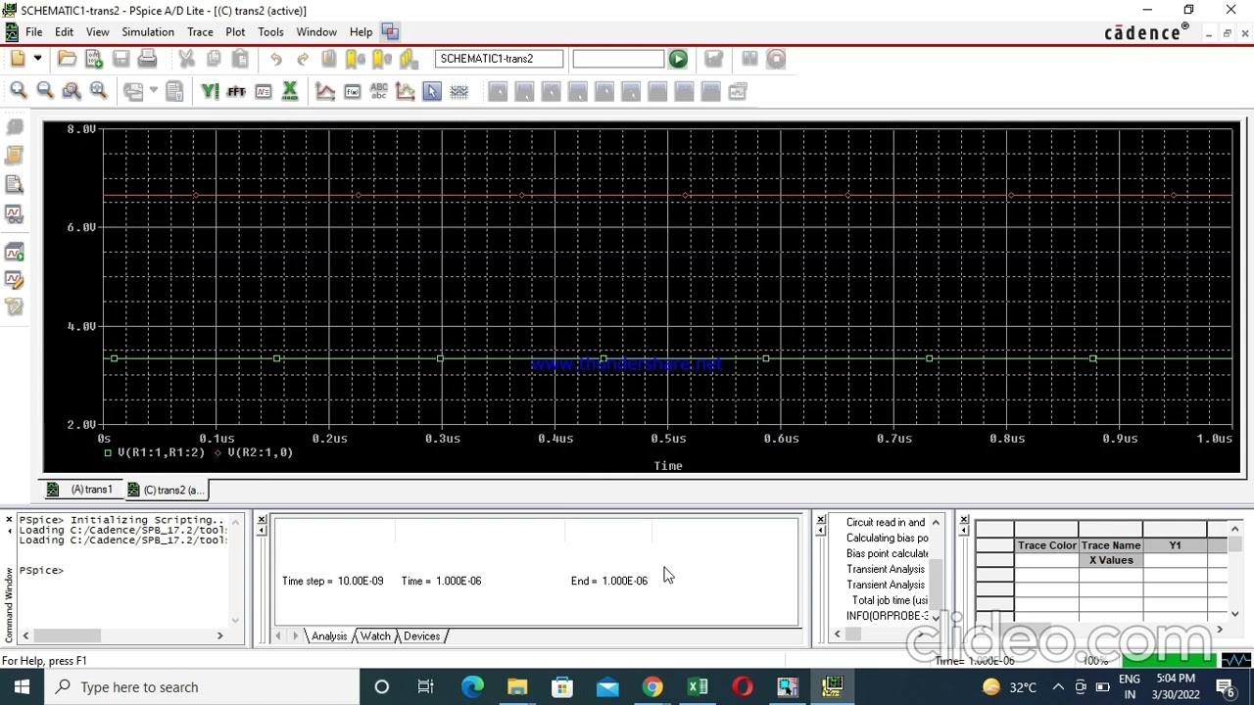Open the Edit menu

(x=64, y=32)
